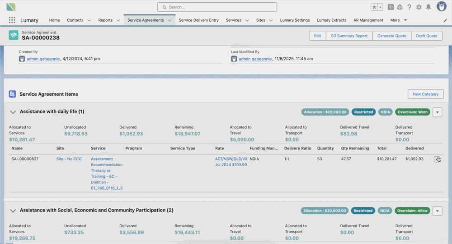Open the Service Delivery Entry tab
This screenshot has width=452, height=244.
[x=198, y=20]
